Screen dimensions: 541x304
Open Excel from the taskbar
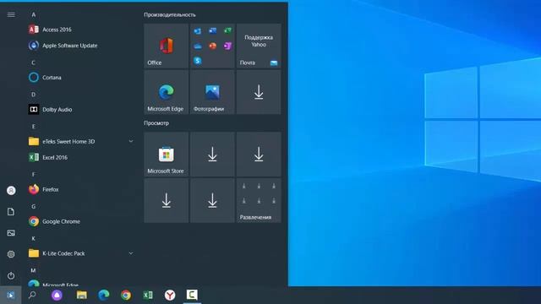[148, 295]
